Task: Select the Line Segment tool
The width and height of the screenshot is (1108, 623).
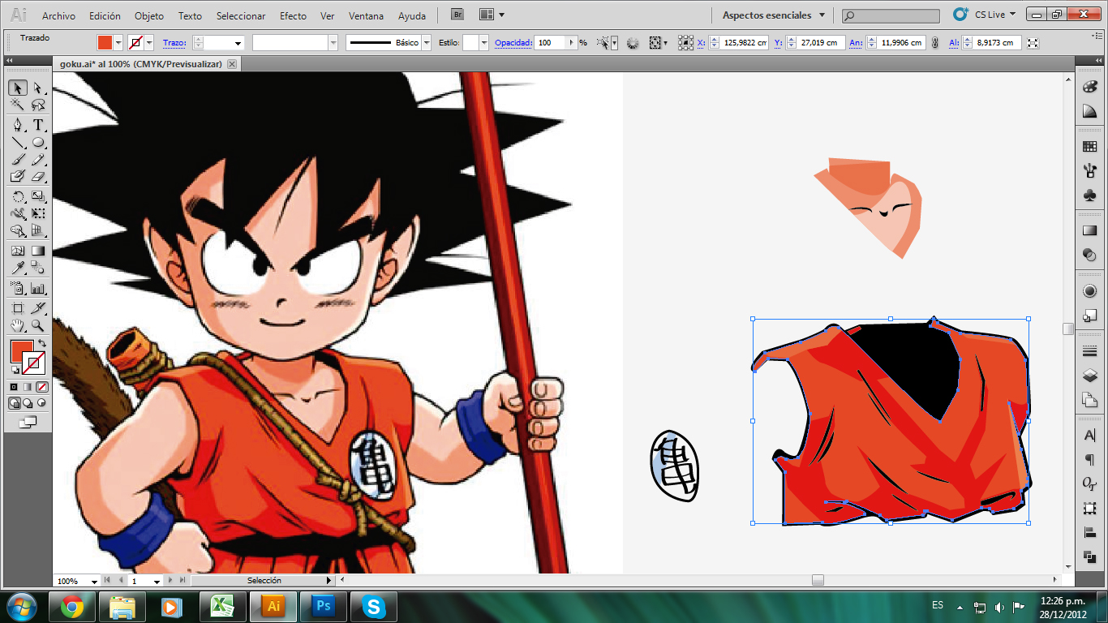Action: click(x=18, y=142)
